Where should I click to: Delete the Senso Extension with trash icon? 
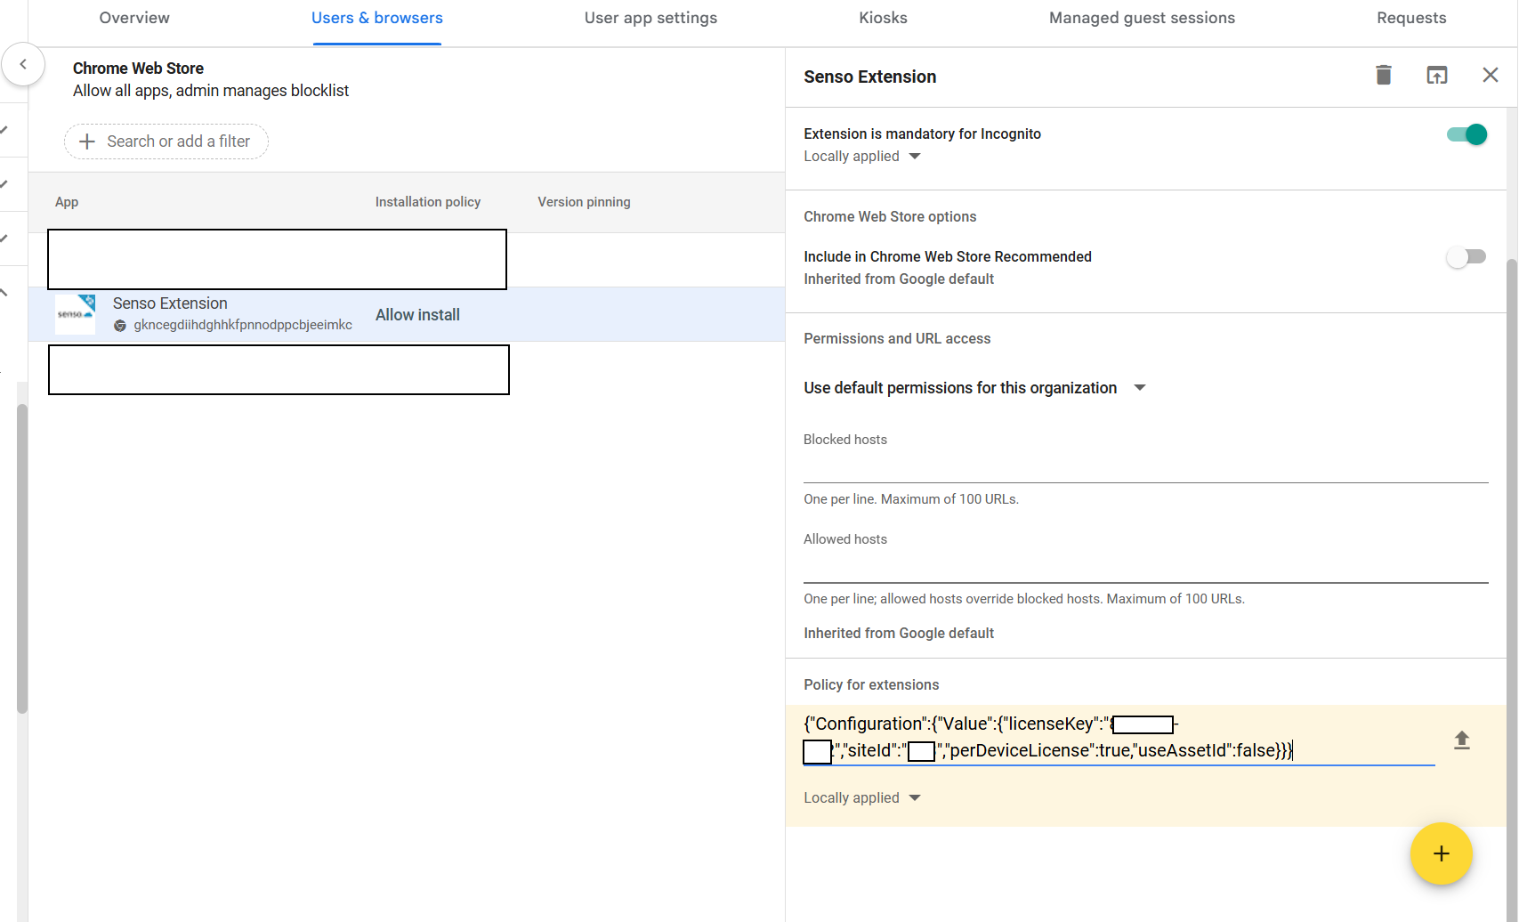point(1383,76)
